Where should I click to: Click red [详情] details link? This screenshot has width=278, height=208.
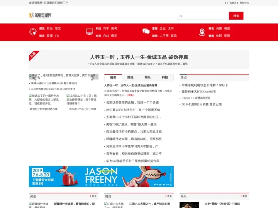click(130, 95)
